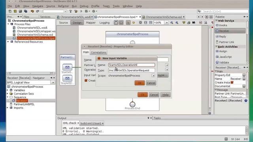Click Cancel in the Property Editor dialog
This screenshot has height=142, width=253.
[154, 95]
